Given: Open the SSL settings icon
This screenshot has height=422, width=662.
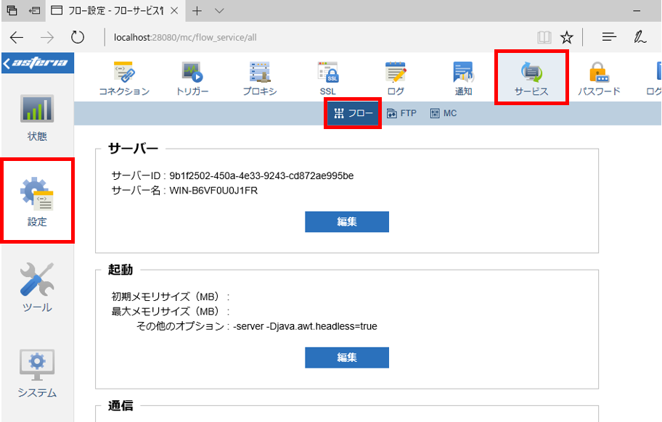Looking at the screenshot, I should (x=328, y=78).
